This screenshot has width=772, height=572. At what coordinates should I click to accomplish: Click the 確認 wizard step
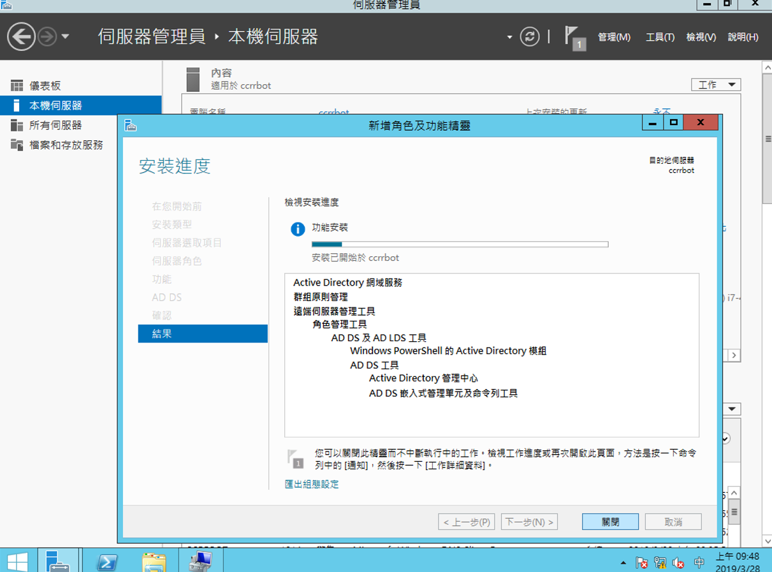161,316
